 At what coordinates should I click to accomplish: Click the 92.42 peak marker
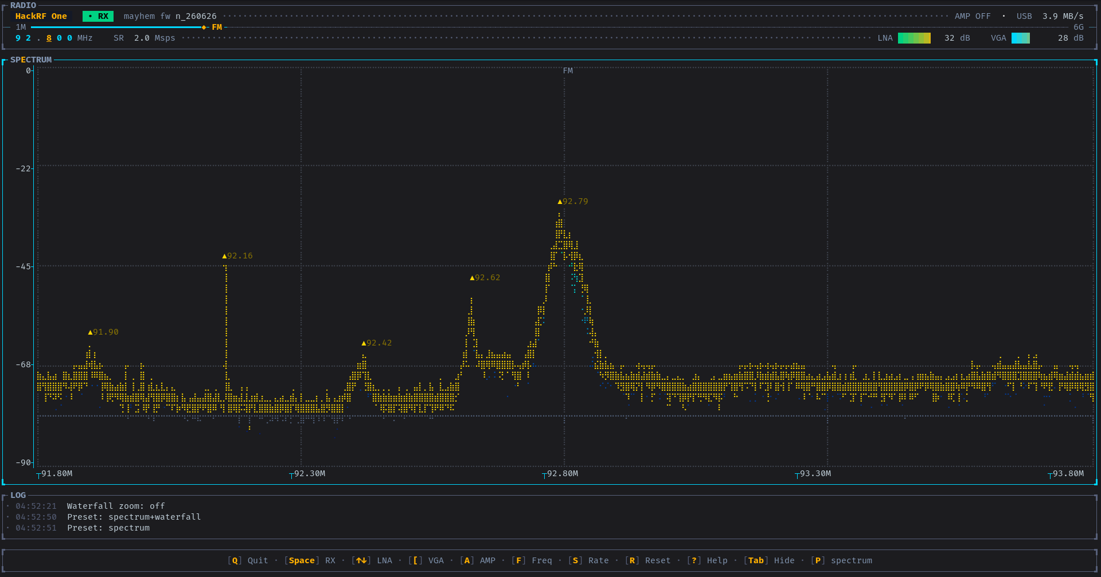[x=377, y=343]
